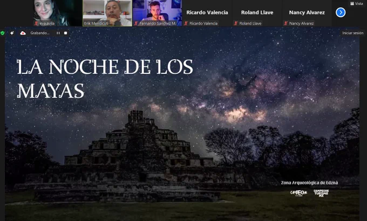Select the Ricardo Valencia participant tile
Screen dimensions: 367x221
click(207, 13)
